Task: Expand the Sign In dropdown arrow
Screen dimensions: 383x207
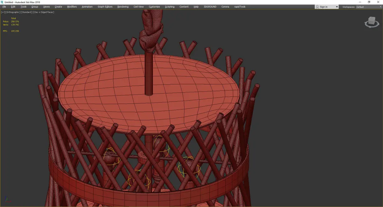Action: pyautogui.click(x=336, y=7)
